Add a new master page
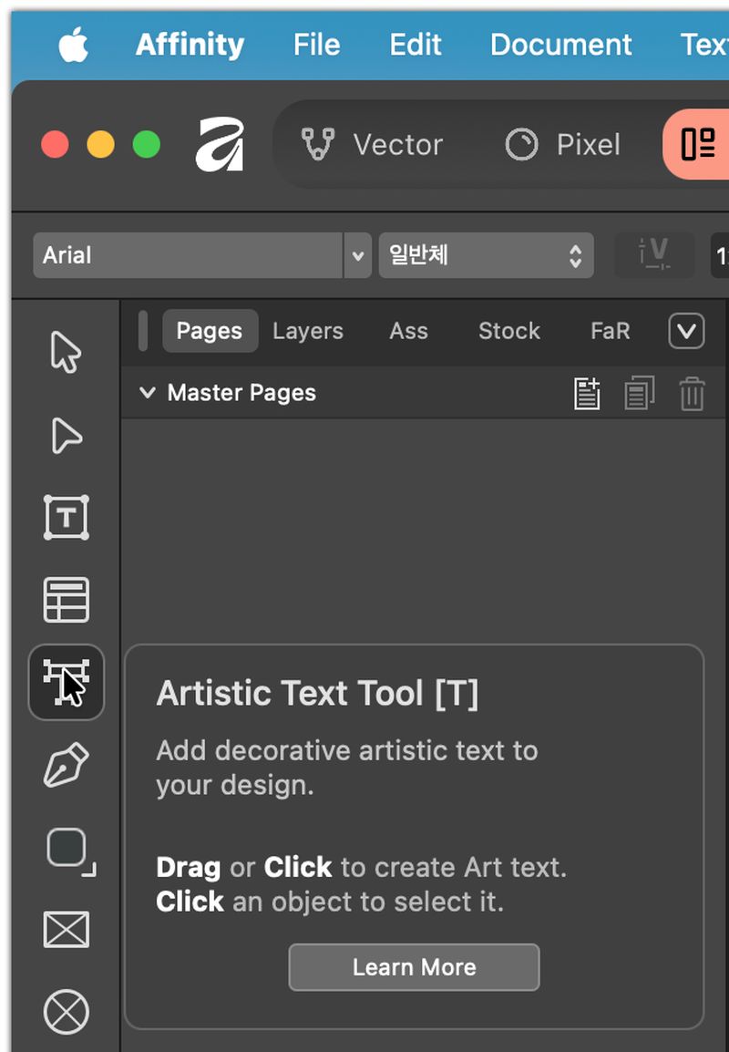Screen dimensions: 729x1052 click(x=587, y=393)
